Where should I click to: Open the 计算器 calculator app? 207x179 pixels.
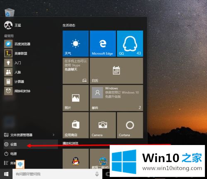(14, 82)
